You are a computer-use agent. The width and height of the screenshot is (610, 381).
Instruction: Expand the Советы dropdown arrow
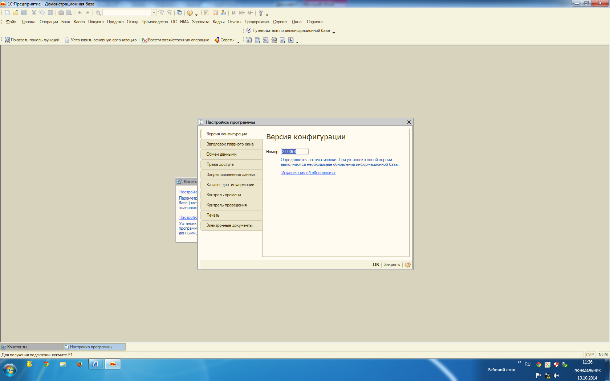click(238, 42)
